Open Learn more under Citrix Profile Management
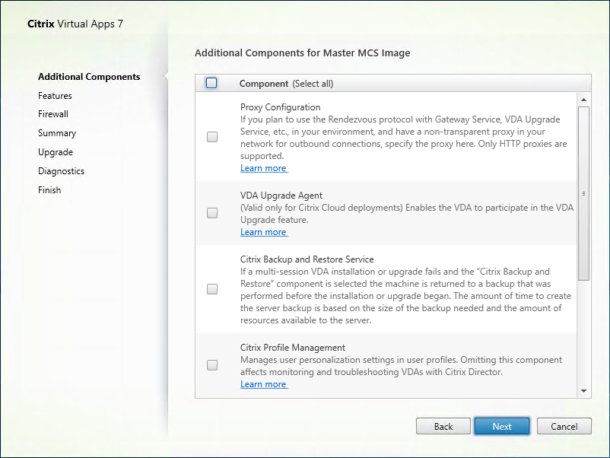 264,384
